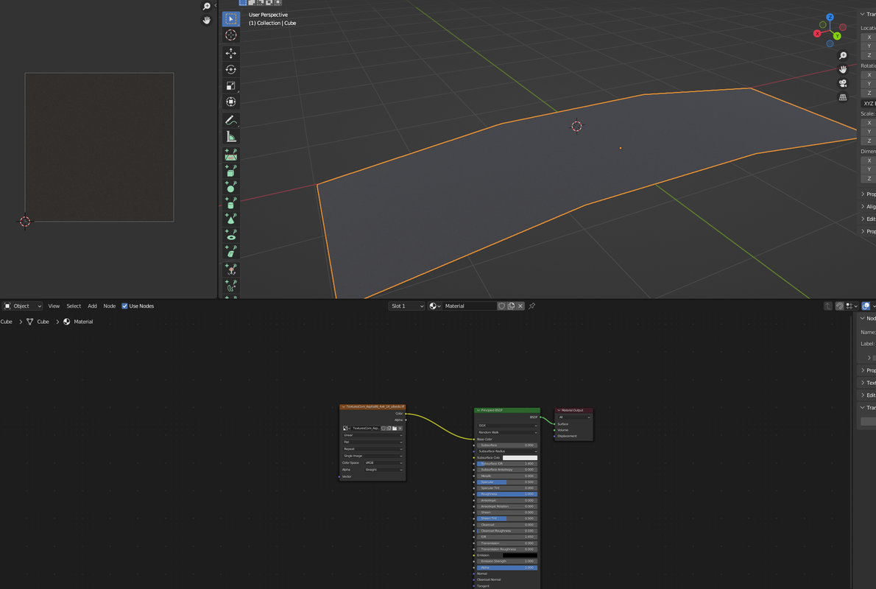Toggle Use Nodes checkbox

pyautogui.click(x=124, y=306)
